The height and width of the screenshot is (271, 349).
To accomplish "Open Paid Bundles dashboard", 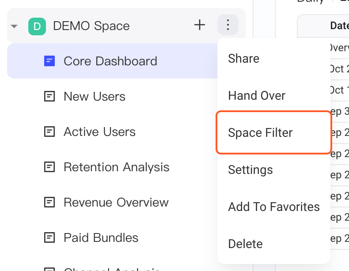I will [x=101, y=238].
